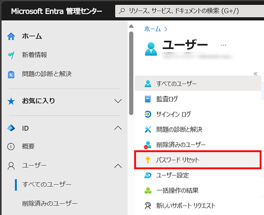Click the 概要 info circle icon

tap(11, 146)
